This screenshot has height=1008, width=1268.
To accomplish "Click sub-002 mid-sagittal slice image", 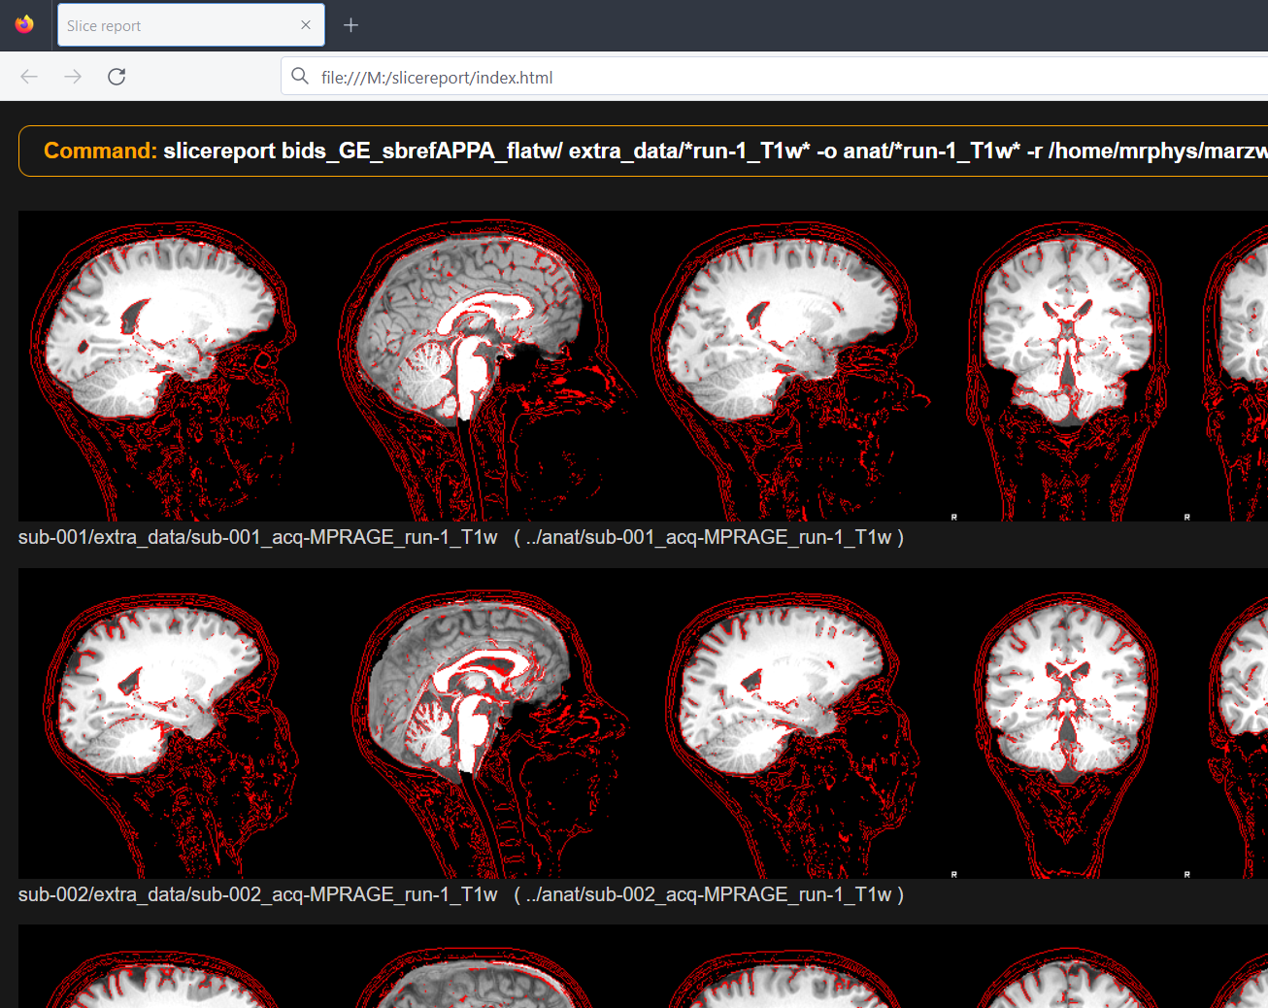I will coord(485,724).
